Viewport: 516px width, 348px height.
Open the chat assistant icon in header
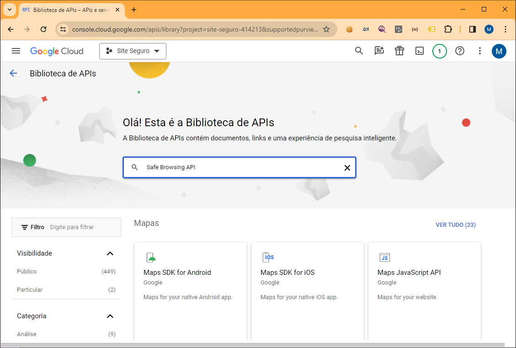[x=379, y=51]
